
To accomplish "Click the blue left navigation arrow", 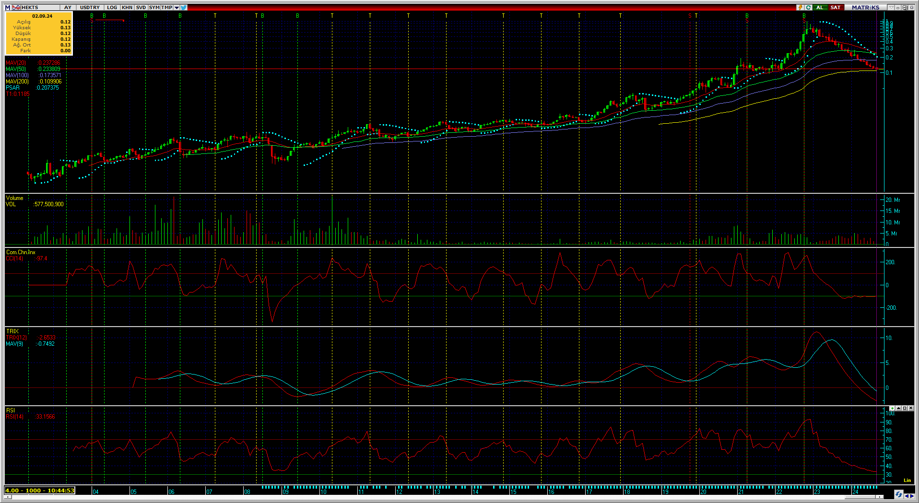I will [907, 496].
